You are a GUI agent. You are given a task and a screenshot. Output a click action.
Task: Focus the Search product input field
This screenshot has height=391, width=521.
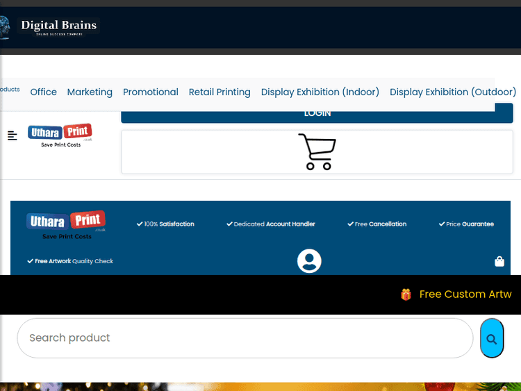[245, 338]
